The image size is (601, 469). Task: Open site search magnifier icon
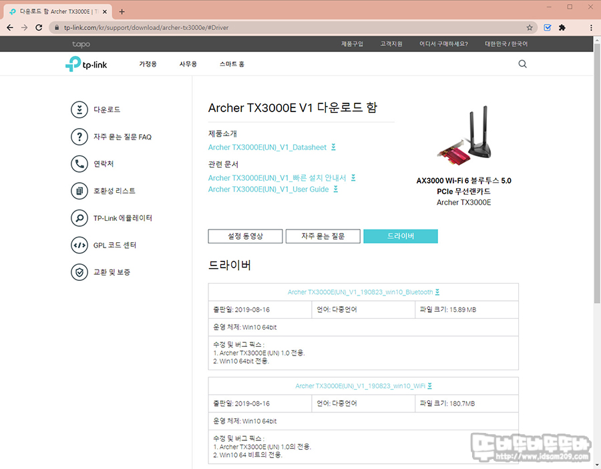pos(522,64)
